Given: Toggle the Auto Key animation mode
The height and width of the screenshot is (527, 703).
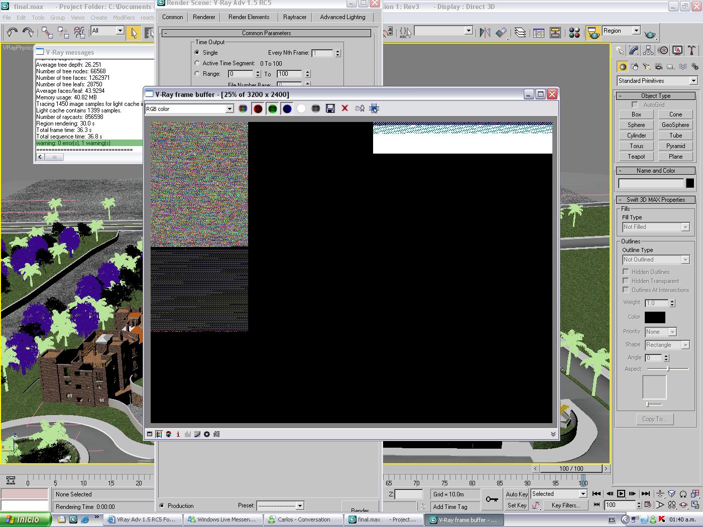Looking at the screenshot, I should [517, 494].
